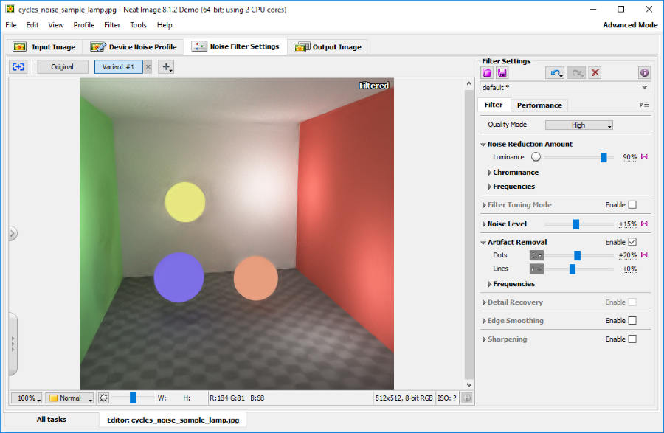Click the fit-to-window viewer icon
The height and width of the screenshot is (433, 664).
(x=18, y=67)
